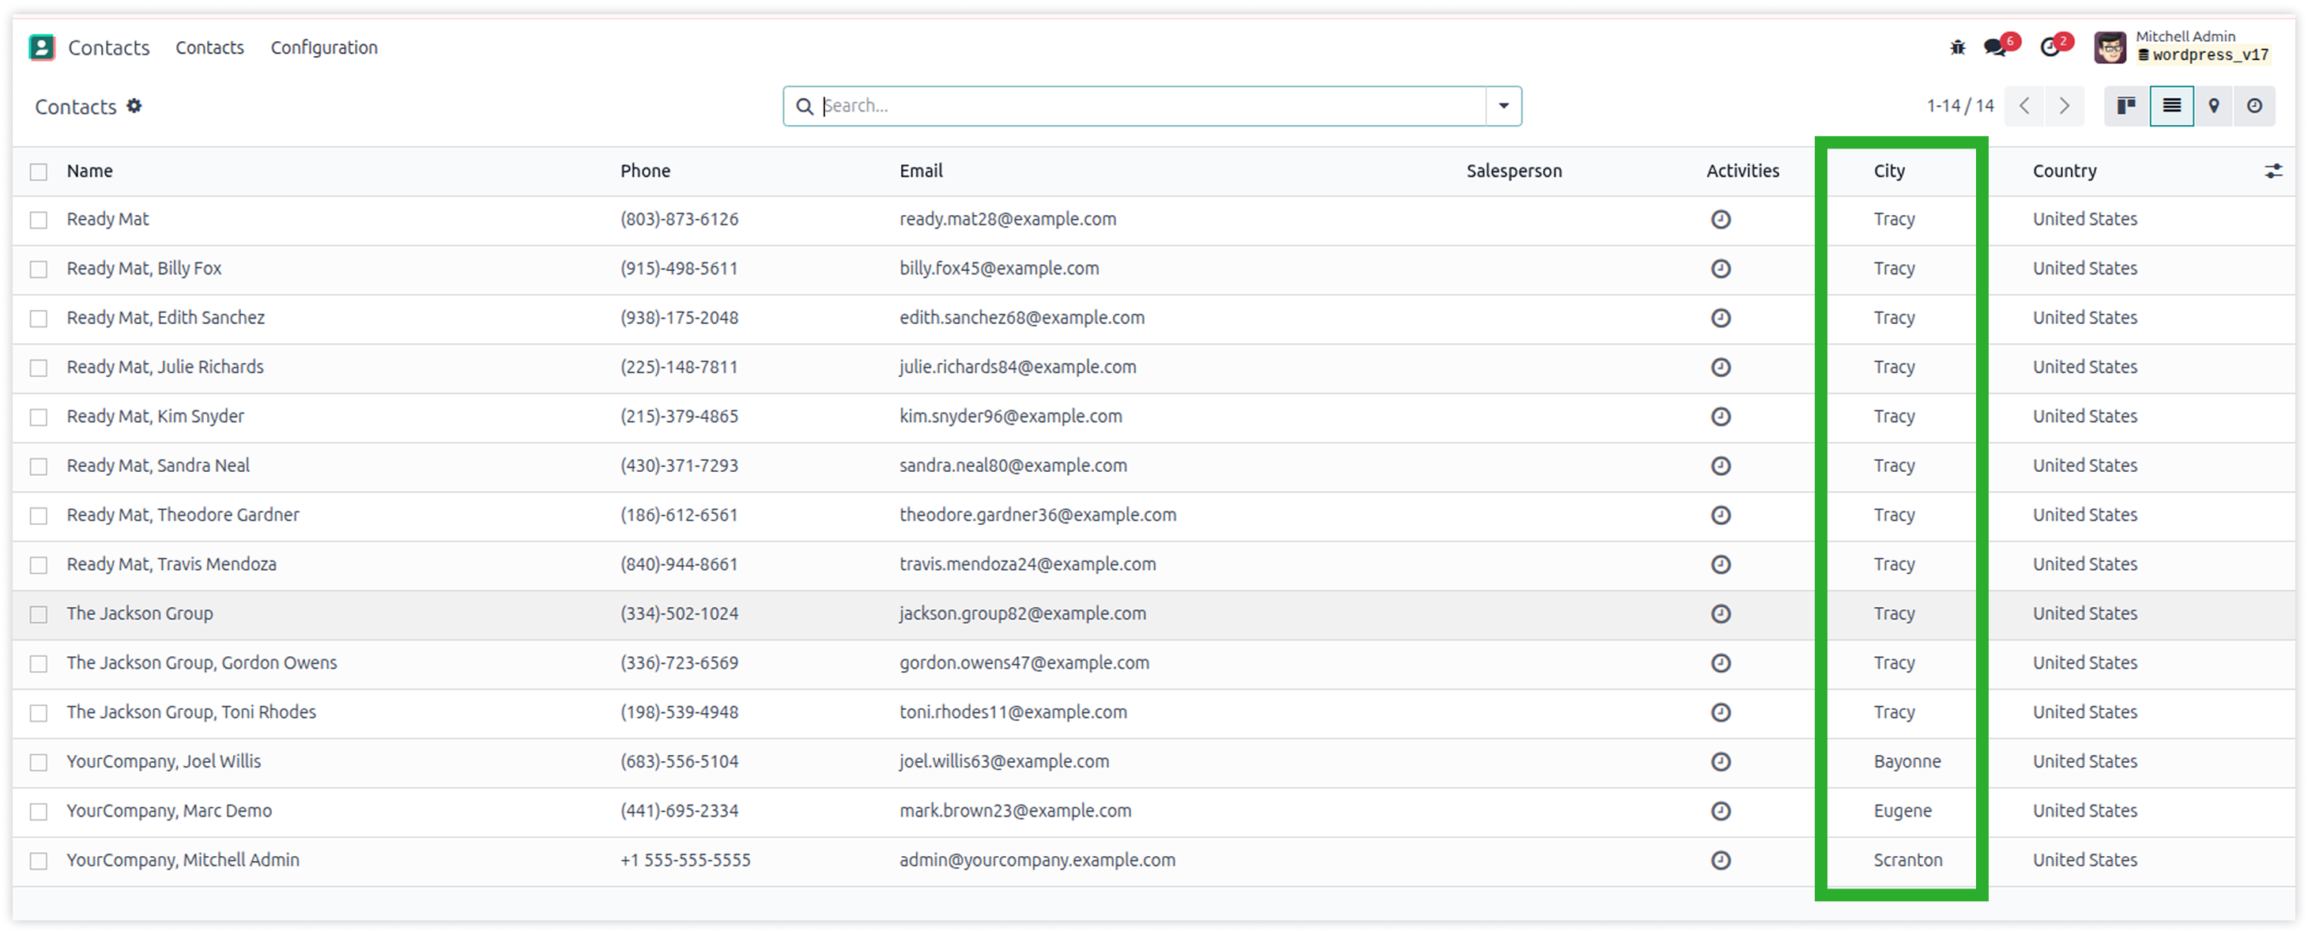Select the Kim Snyder row checkbox

tap(39, 417)
